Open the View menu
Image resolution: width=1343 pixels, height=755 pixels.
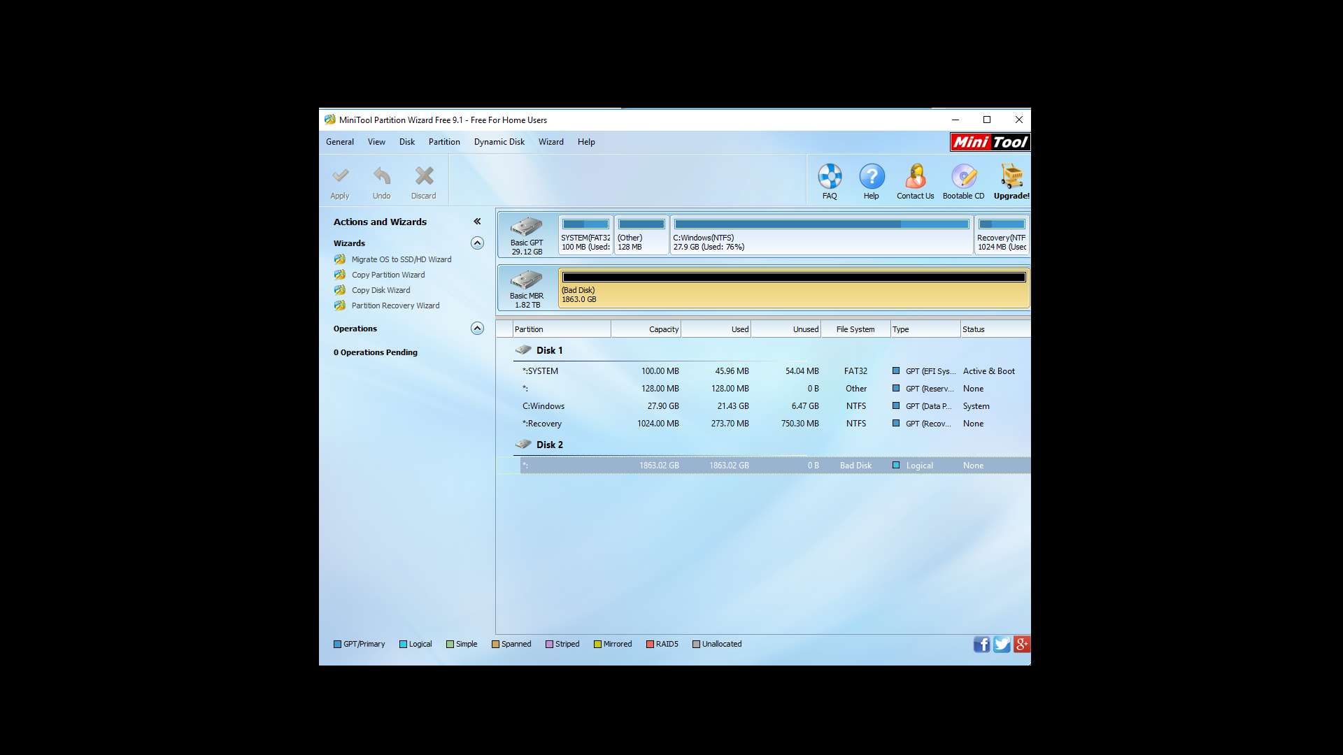376,142
